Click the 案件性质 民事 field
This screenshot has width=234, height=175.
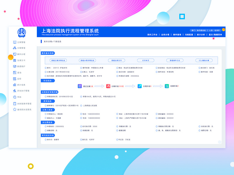206,72
